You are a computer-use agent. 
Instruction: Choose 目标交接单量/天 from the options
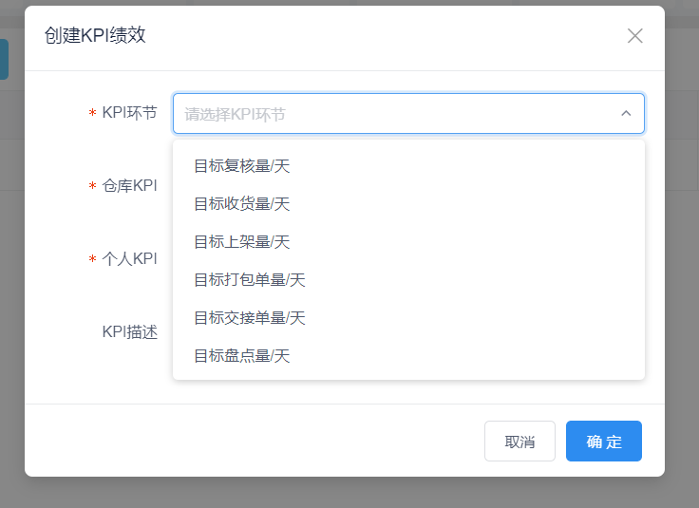coord(408,318)
